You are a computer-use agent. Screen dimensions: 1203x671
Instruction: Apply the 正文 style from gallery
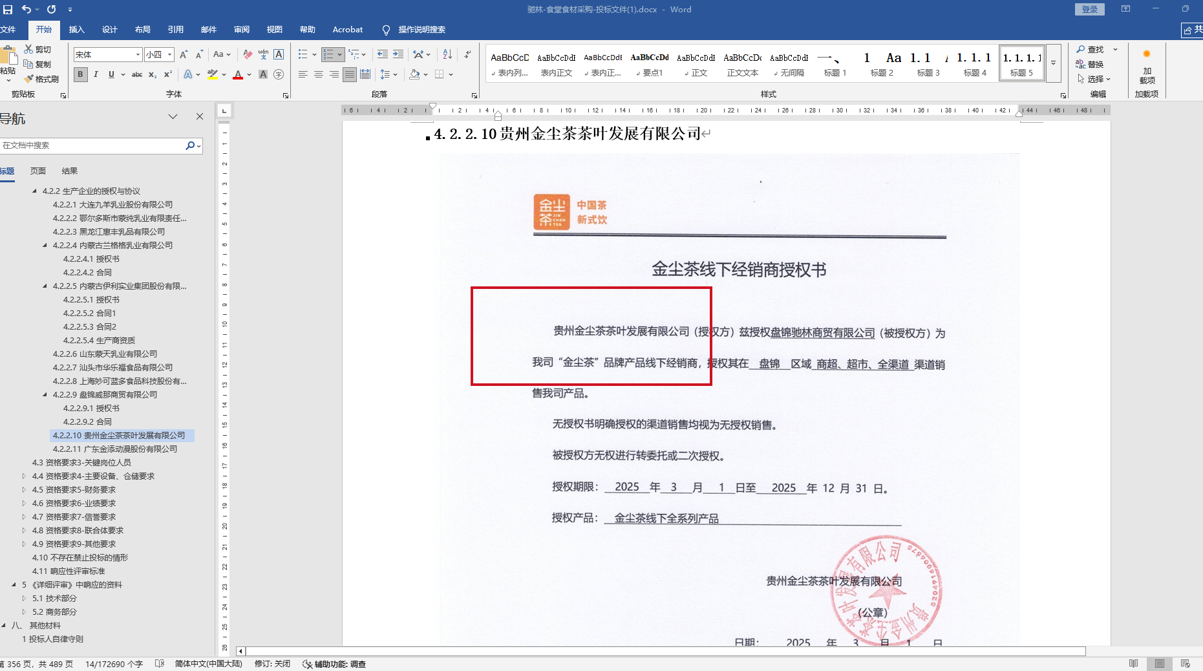click(x=696, y=63)
